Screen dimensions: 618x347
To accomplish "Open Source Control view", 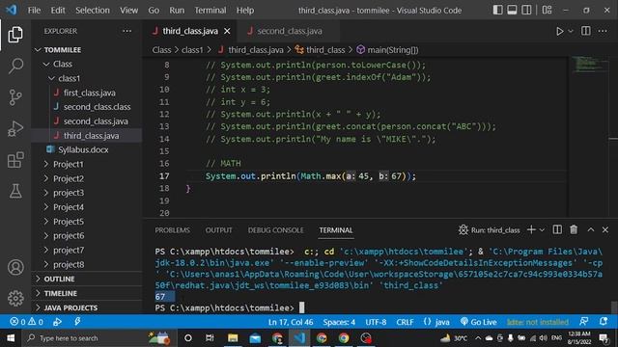I will click(x=15, y=97).
